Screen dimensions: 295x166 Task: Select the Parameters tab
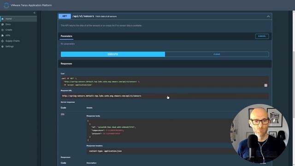click(66, 36)
